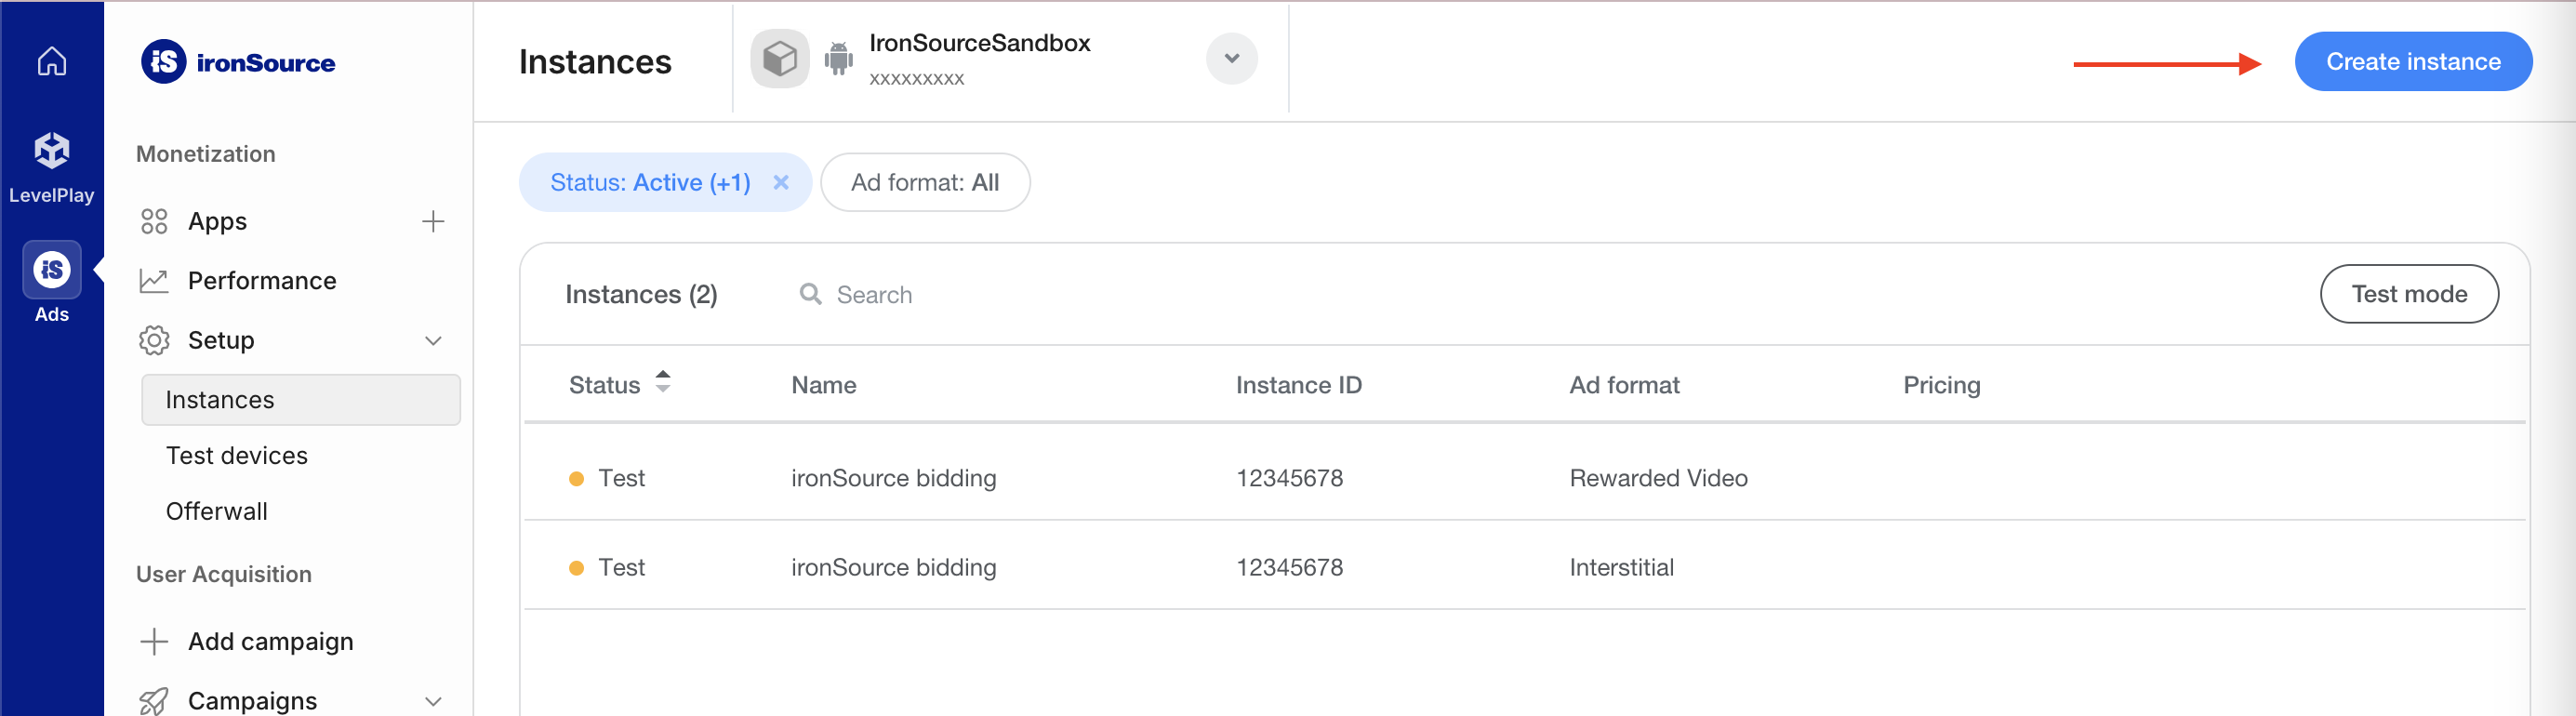Open the IronSourceSandbox app selector dropdown

(x=1231, y=59)
